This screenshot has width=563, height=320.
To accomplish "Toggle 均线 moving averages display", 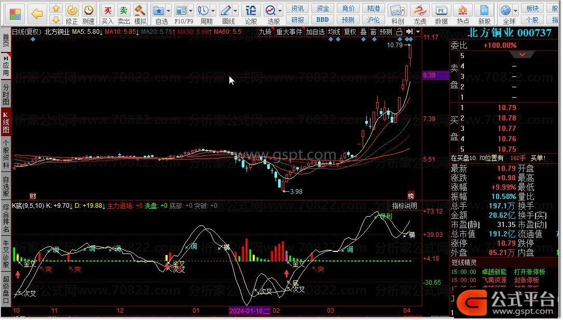I will tap(334, 32).
